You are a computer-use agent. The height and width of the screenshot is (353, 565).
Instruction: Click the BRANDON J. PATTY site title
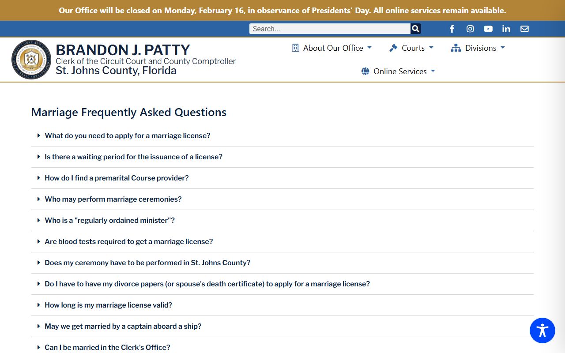point(123,50)
